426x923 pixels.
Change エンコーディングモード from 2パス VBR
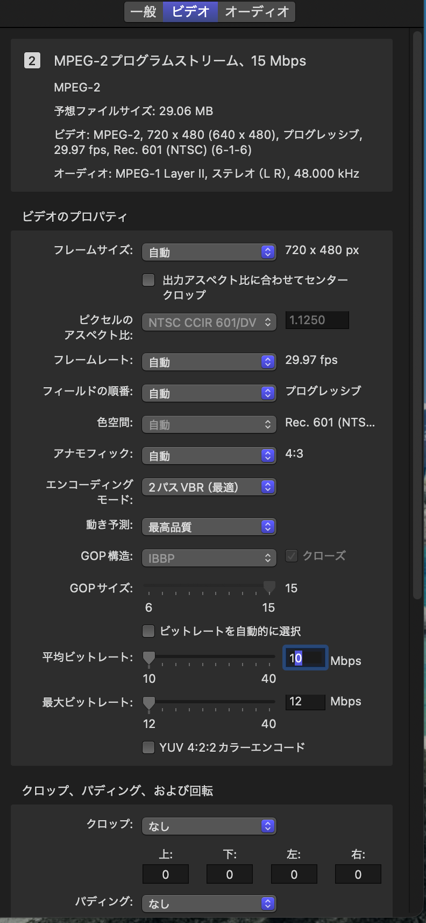coord(209,487)
